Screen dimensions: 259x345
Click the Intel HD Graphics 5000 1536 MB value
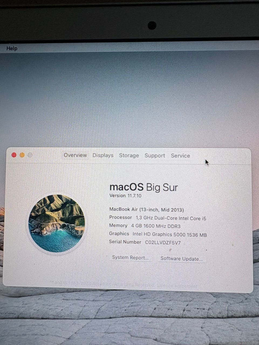click(170, 235)
